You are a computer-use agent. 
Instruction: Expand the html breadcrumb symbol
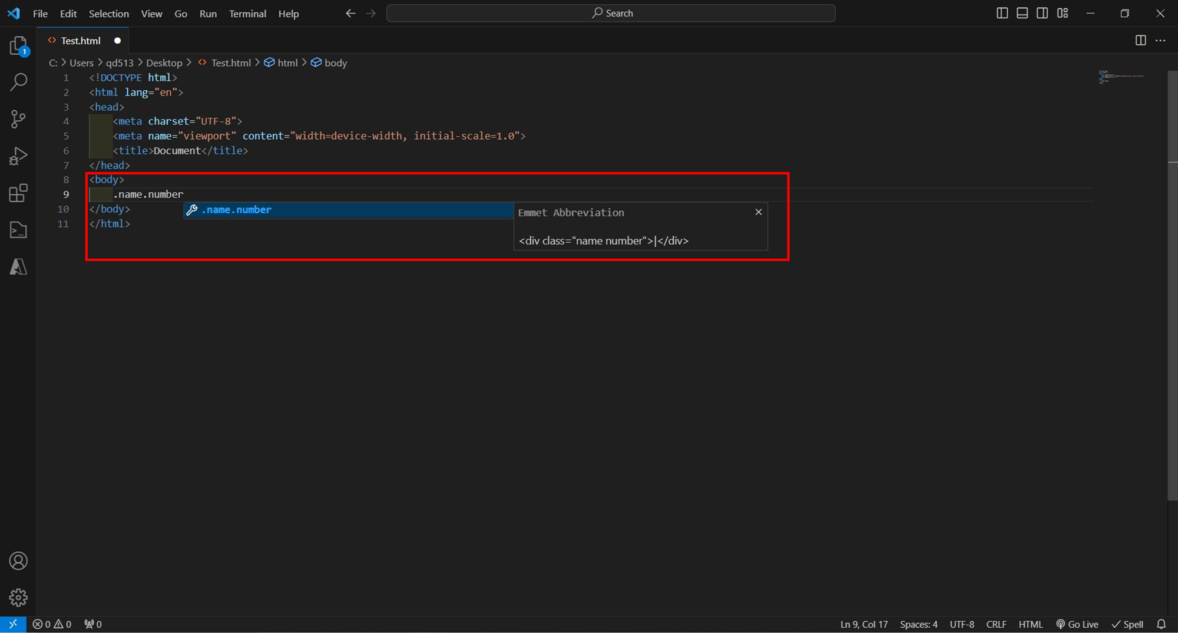[281, 62]
